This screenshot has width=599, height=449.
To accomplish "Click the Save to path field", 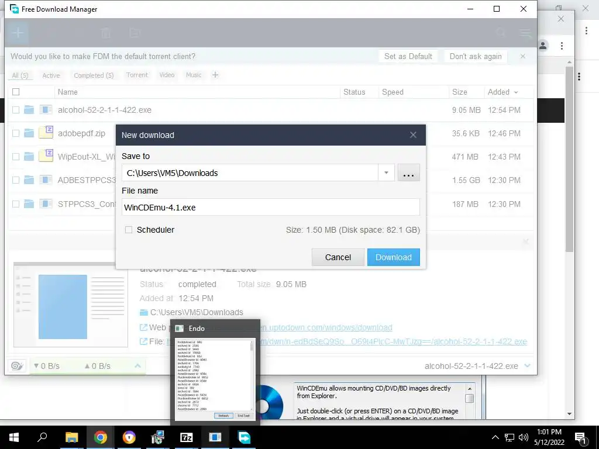I will click(x=250, y=173).
